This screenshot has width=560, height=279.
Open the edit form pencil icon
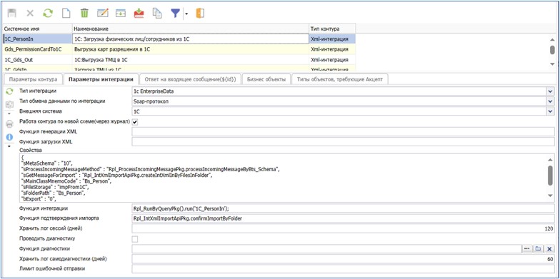point(103,13)
